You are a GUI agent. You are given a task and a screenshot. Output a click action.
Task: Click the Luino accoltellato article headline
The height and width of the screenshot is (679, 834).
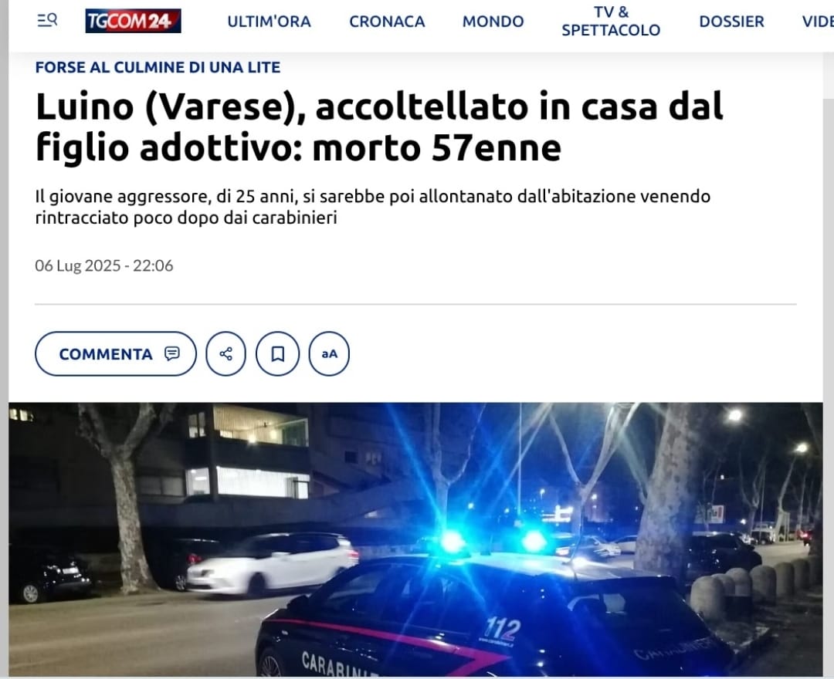click(x=379, y=127)
